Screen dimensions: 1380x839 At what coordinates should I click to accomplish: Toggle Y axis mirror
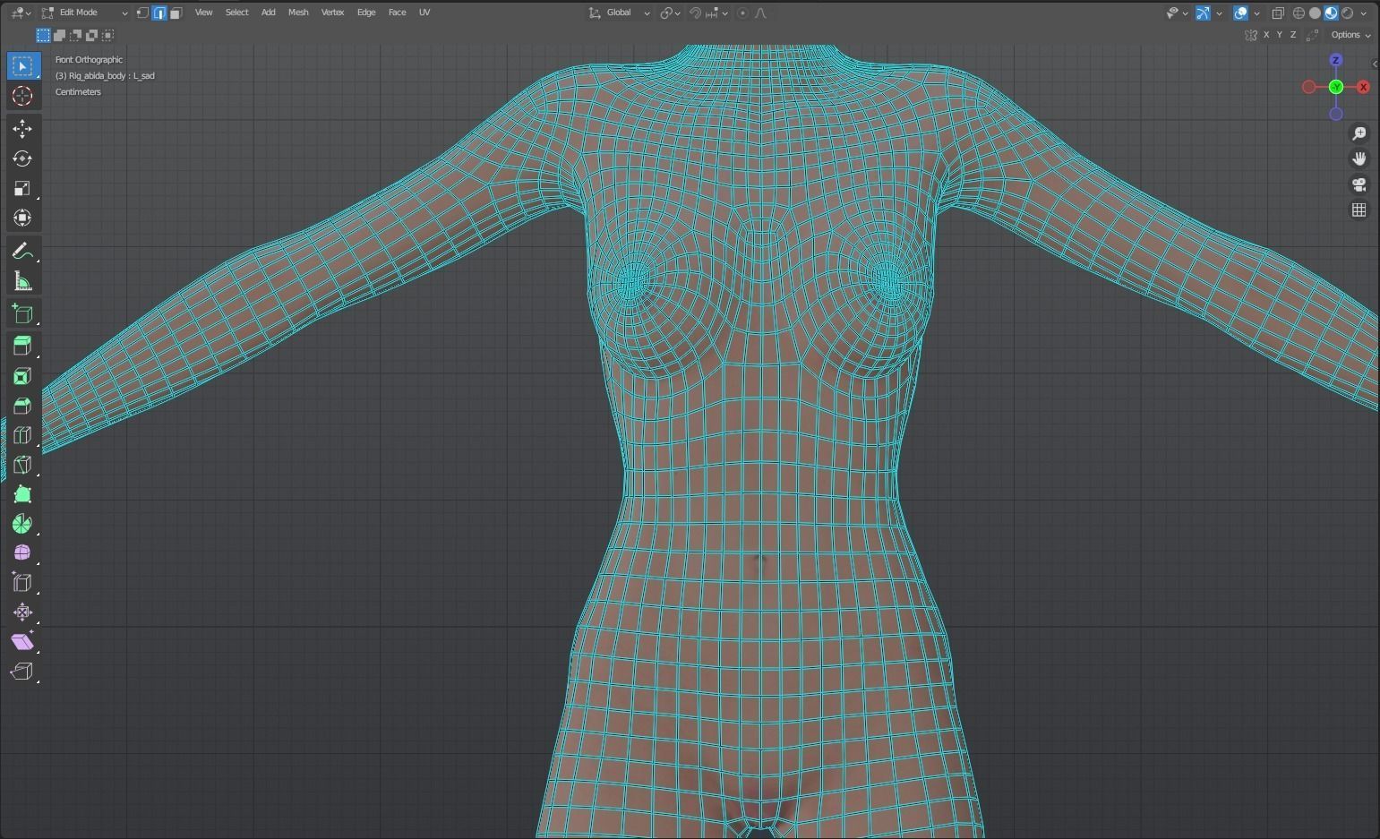(1280, 35)
